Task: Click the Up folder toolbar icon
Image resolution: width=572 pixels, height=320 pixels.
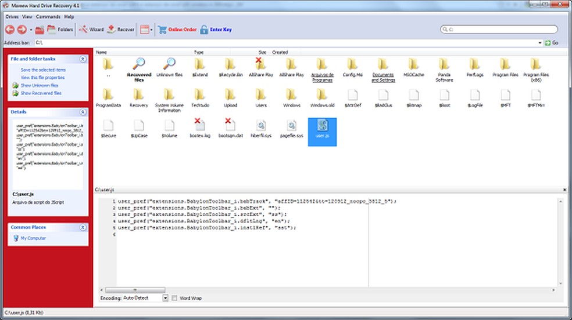Action: click(x=40, y=30)
